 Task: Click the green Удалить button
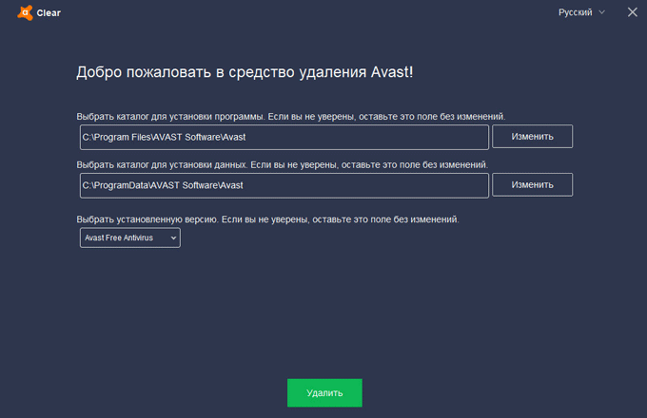tap(324, 392)
